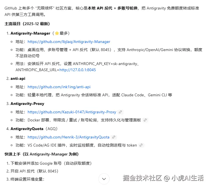Click citation link icon after 管理面板 text

[145, 120]
